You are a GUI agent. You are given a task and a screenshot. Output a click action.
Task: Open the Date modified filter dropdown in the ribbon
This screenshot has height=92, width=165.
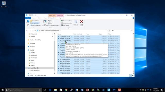[45, 23]
